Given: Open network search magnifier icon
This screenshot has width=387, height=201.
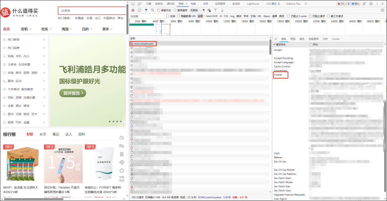Looking at the screenshot, I should (153, 10).
